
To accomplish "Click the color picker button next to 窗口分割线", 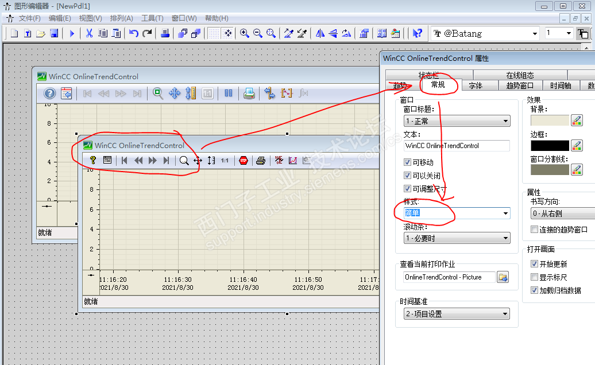I will 577,169.
